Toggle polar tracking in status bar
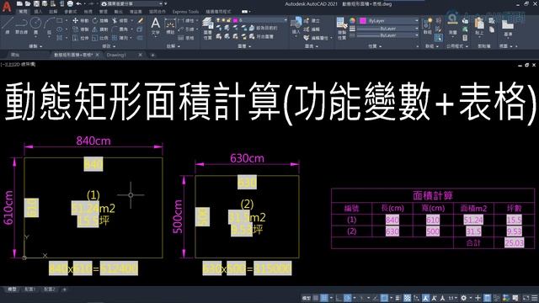The image size is (539, 303). pos(348,298)
